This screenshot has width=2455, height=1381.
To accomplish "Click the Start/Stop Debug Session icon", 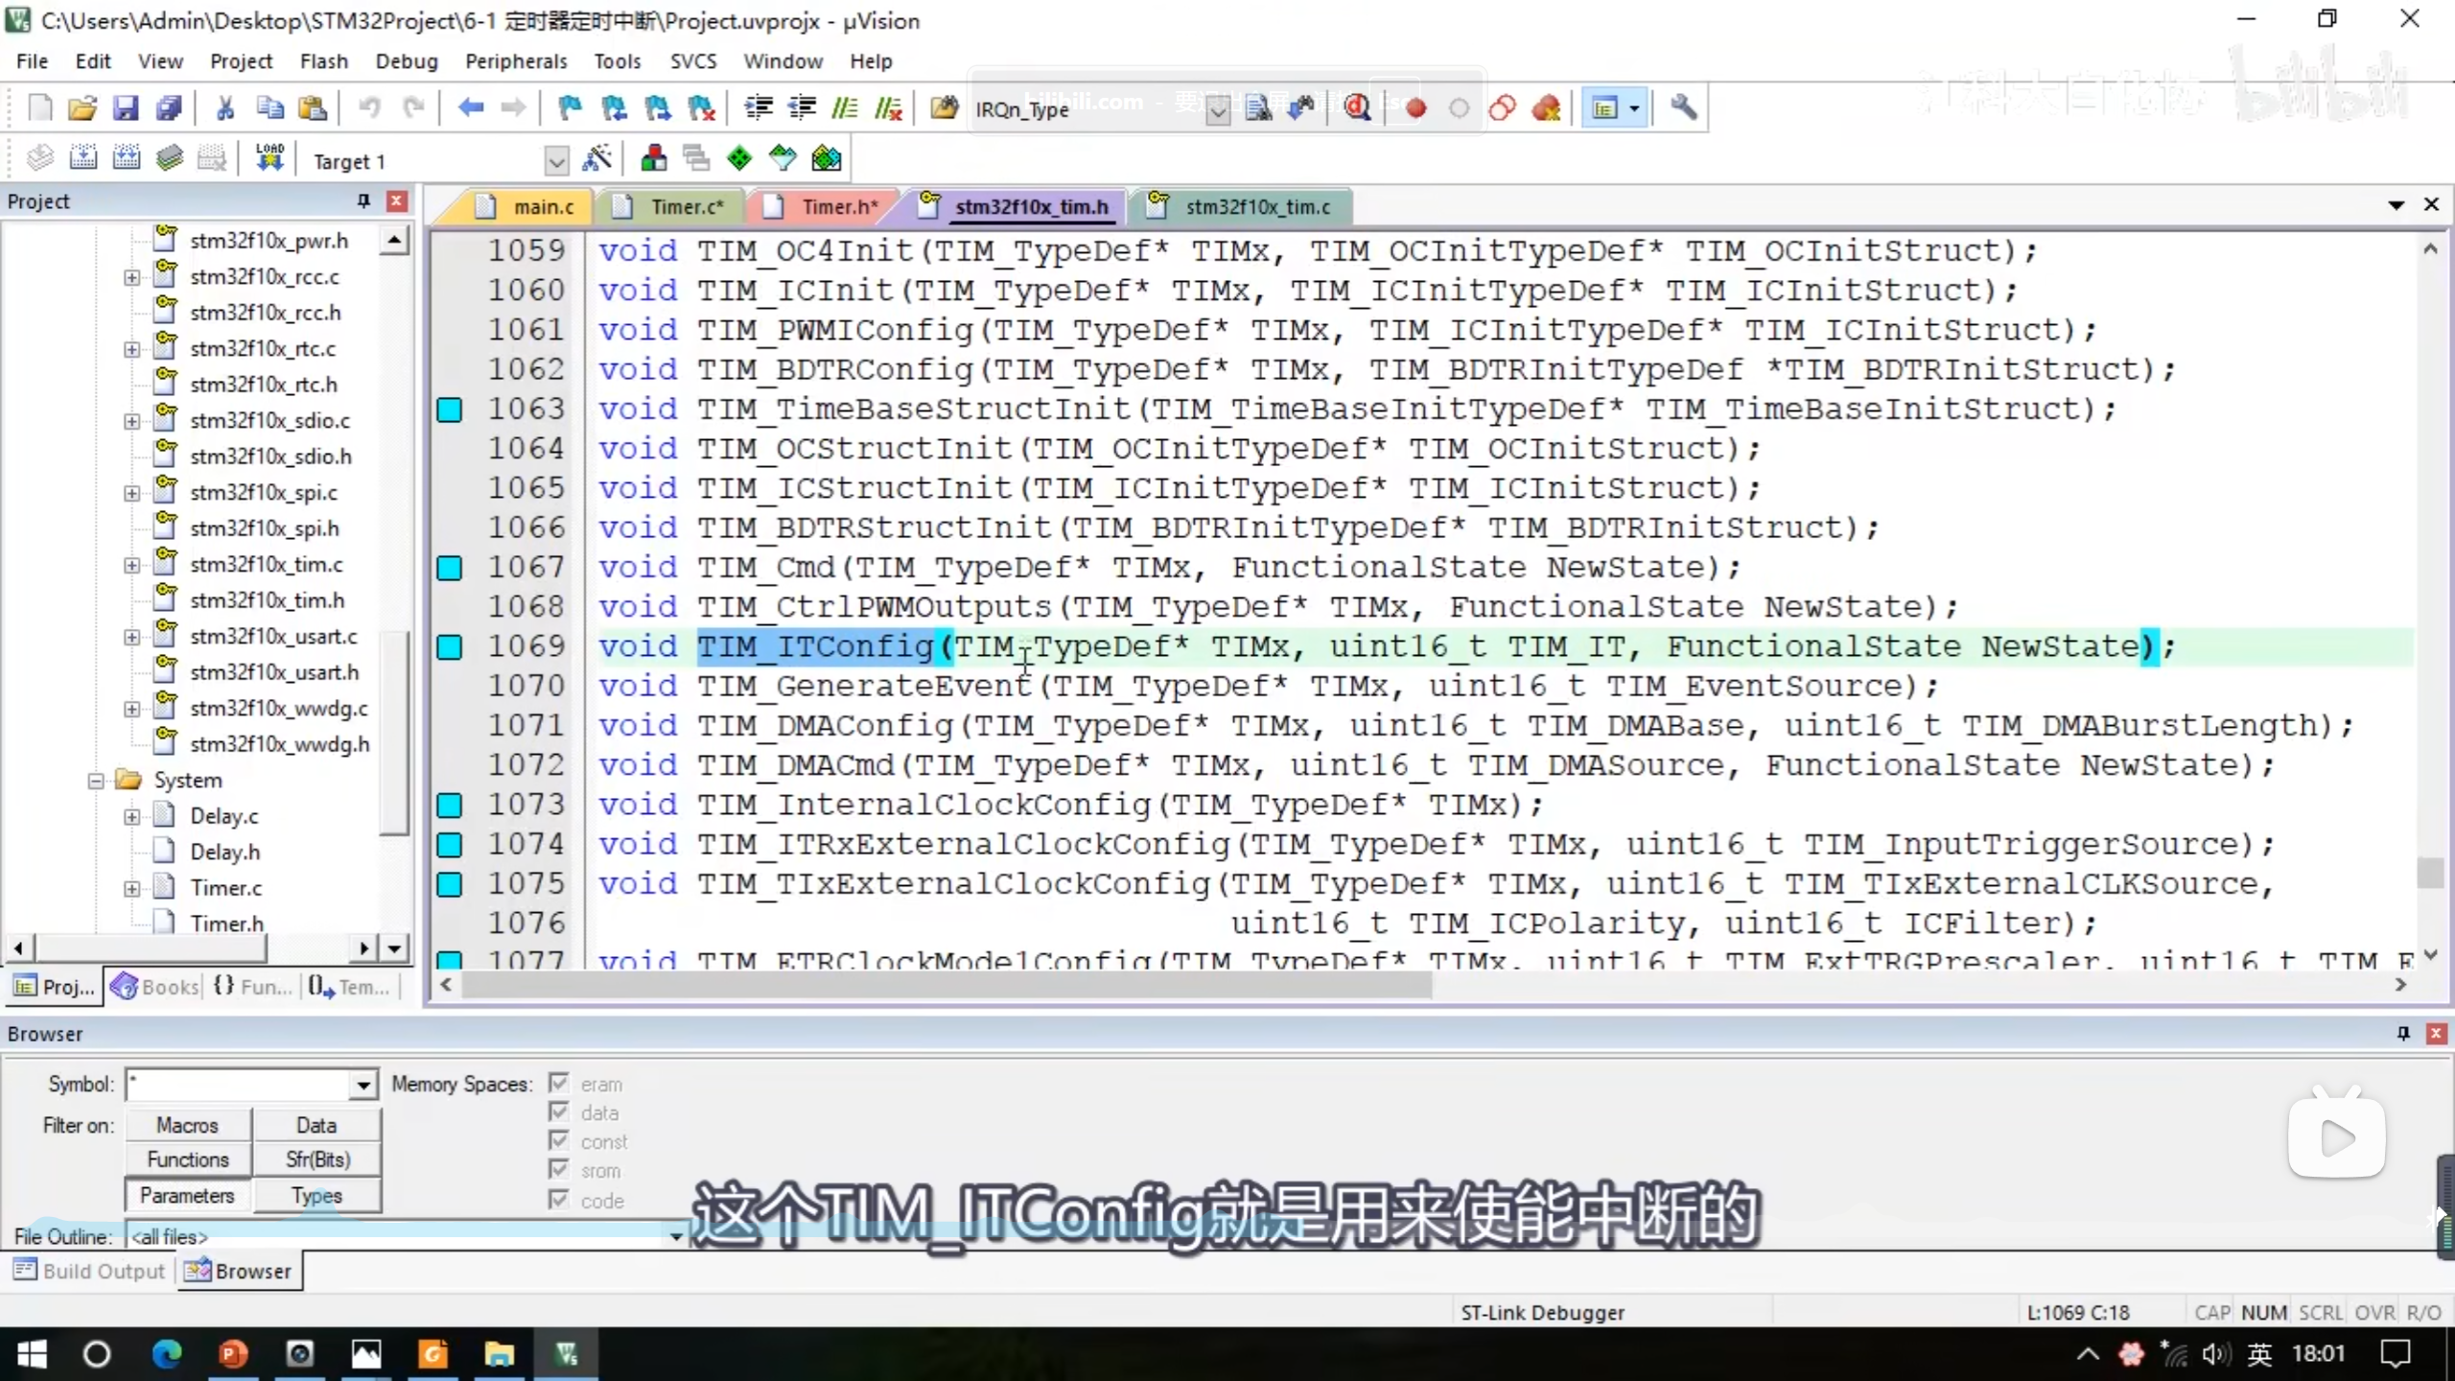I will tap(1357, 108).
